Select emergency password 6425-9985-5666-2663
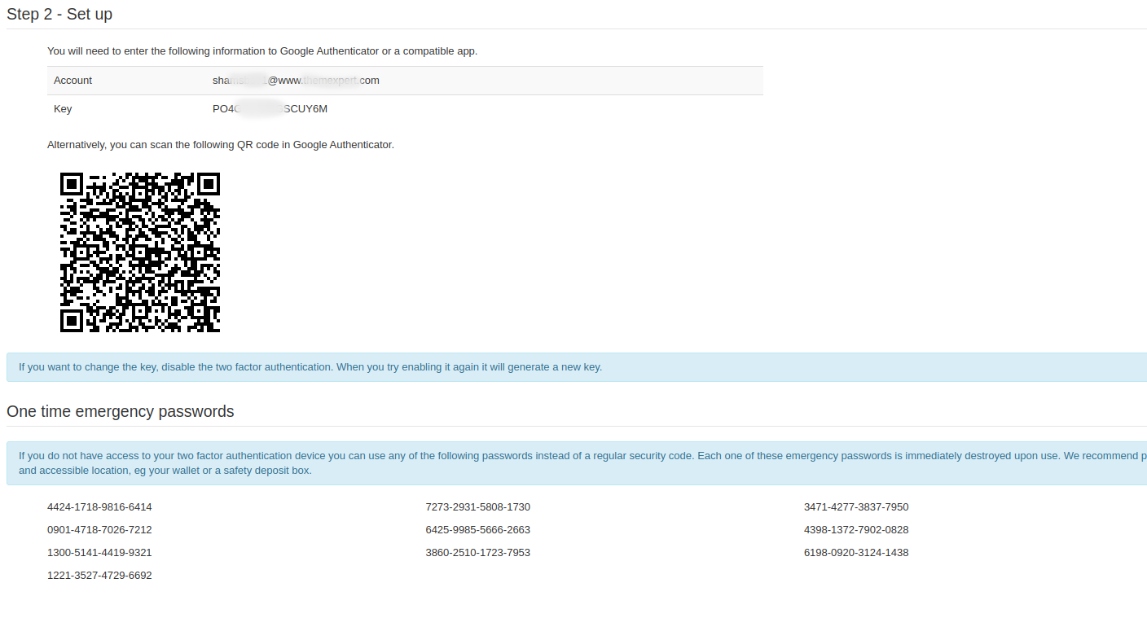Screen dimensions: 1147x618 477,529
